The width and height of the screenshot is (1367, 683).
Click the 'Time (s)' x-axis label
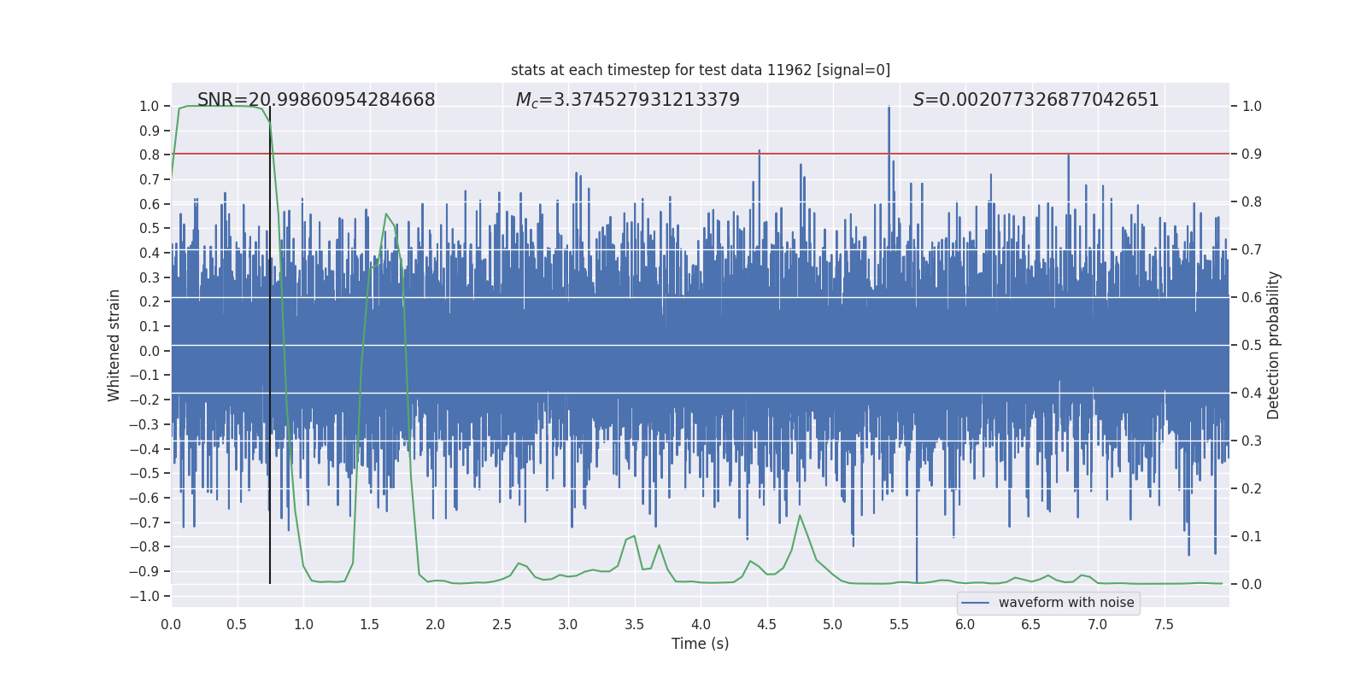pyautogui.click(x=701, y=644)
